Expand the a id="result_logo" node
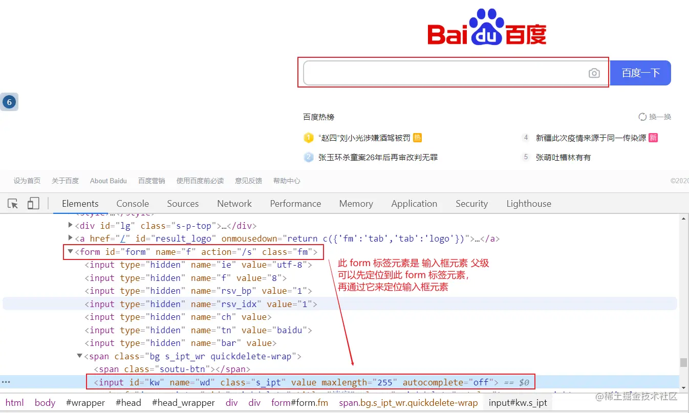The image size is (689, 413). coord(71,238)
